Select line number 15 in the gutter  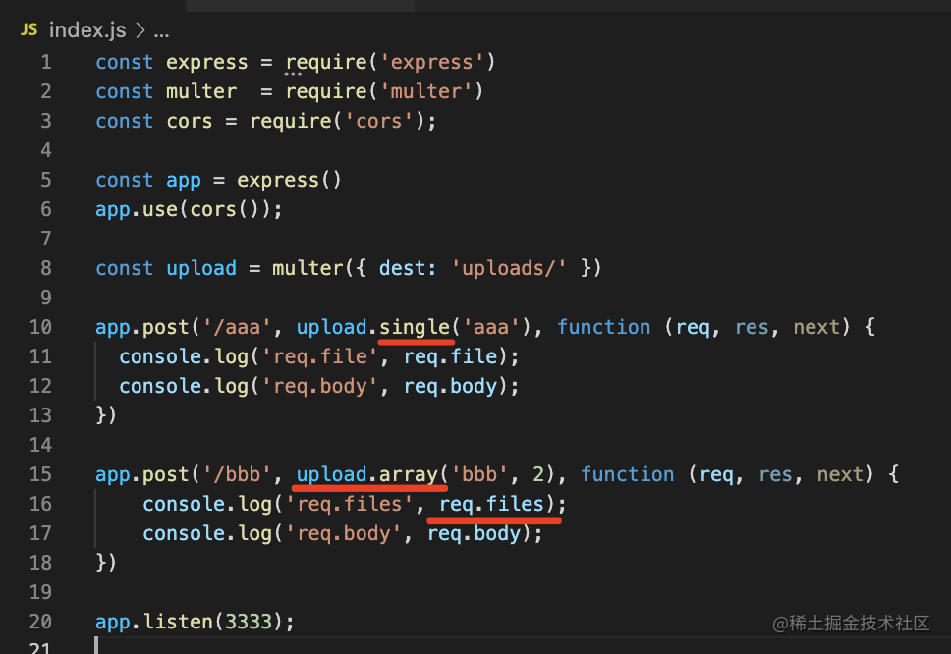pyautogui.click(x=41, y=474)
